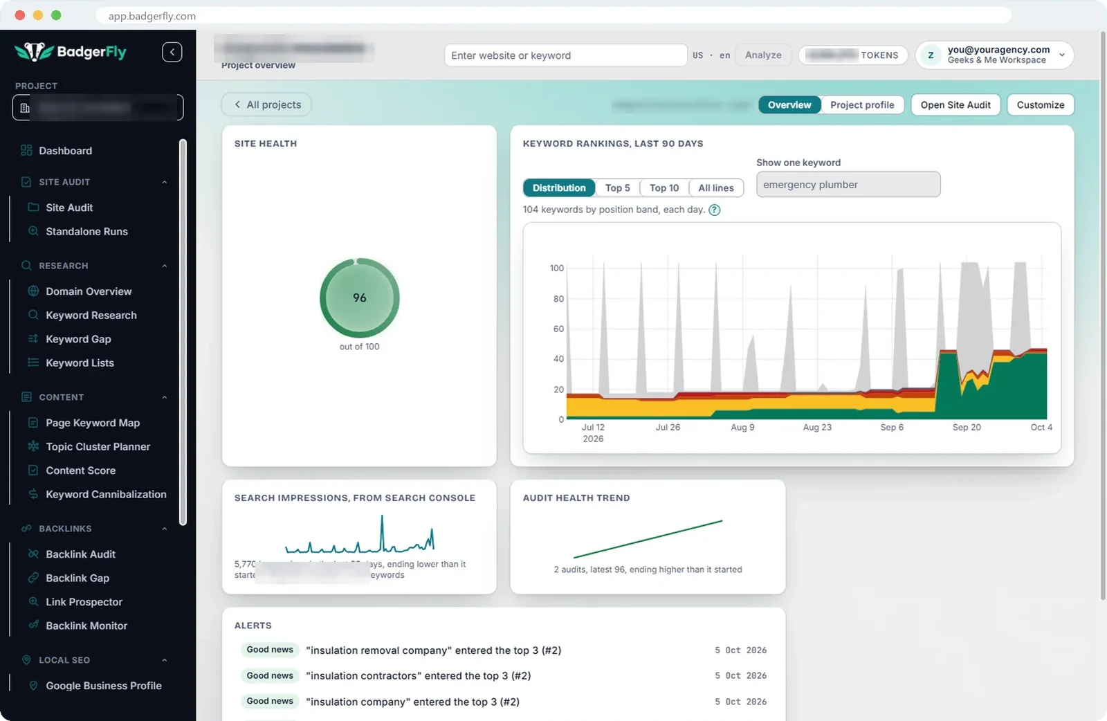Click the Backlink Monitor icon

[x=33, y=625]
